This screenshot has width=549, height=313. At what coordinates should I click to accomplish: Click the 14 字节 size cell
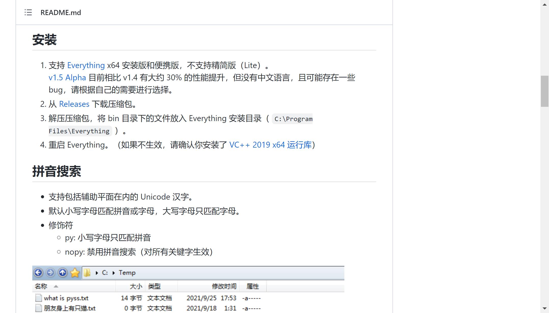pos(131,298)
